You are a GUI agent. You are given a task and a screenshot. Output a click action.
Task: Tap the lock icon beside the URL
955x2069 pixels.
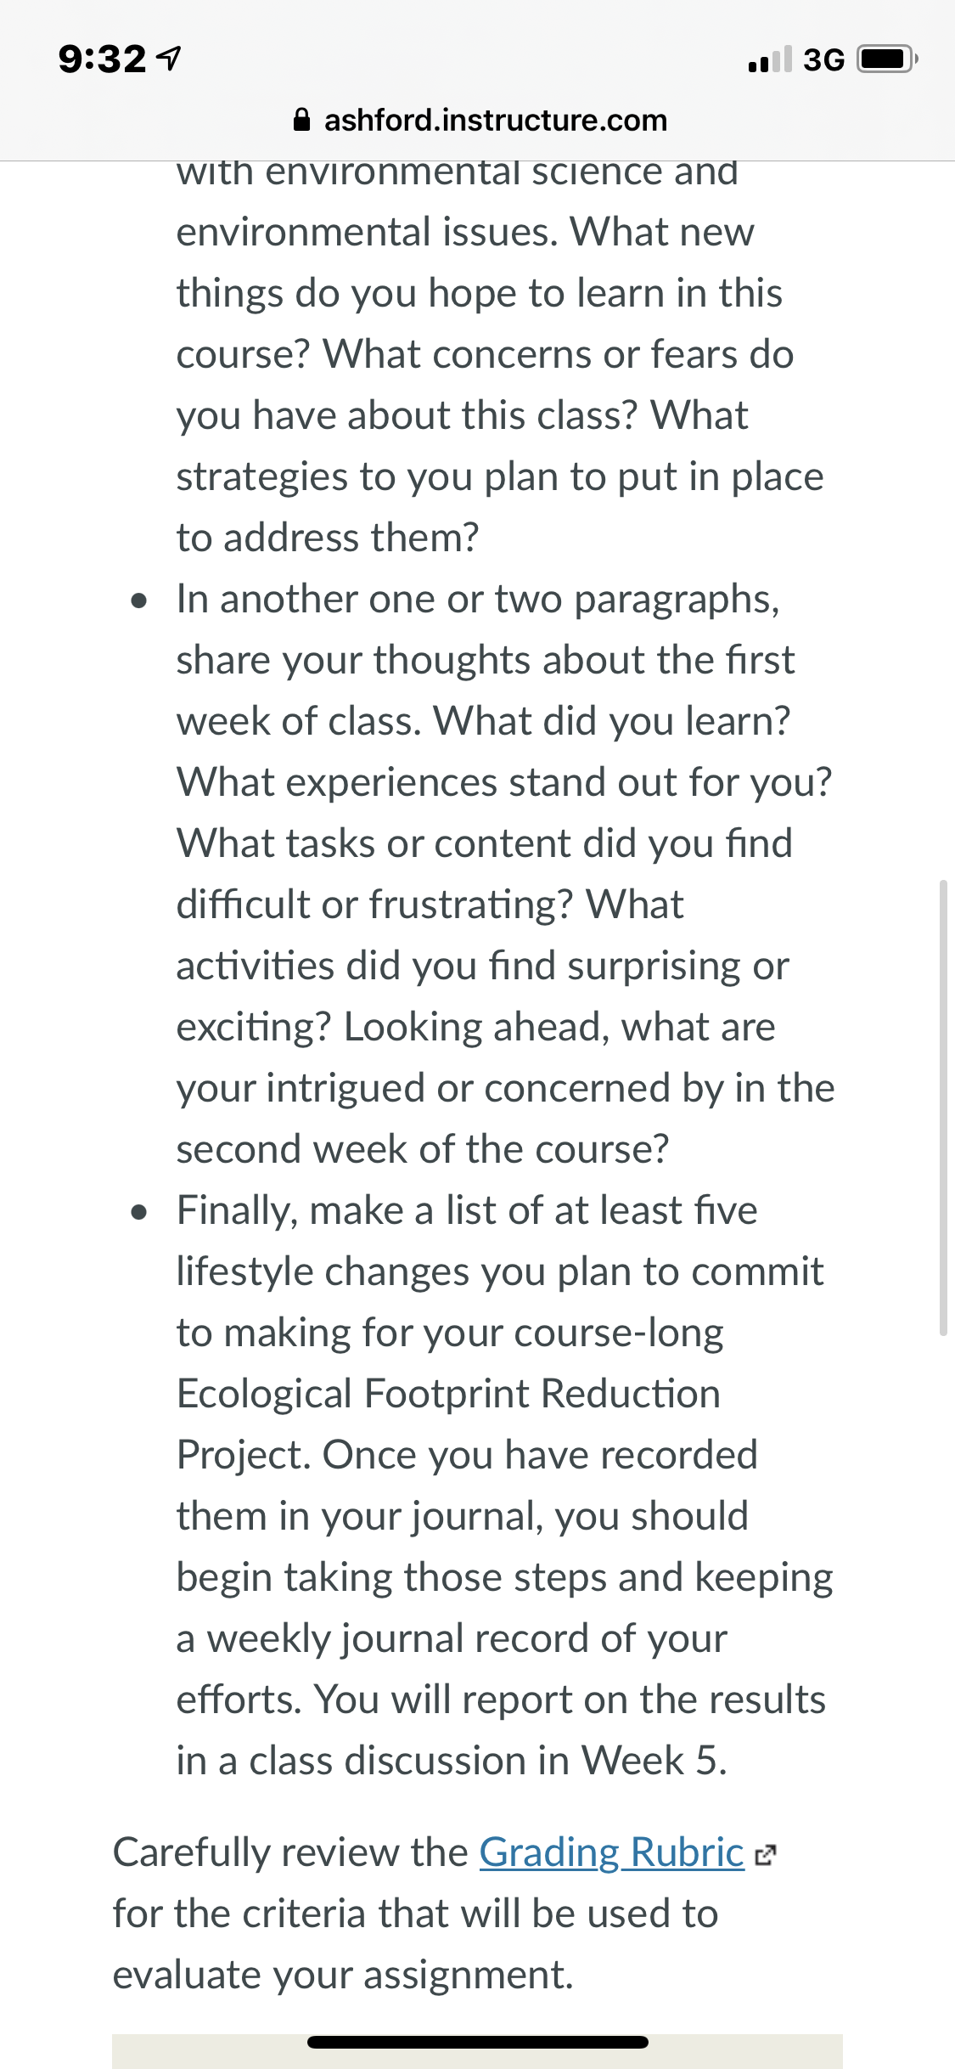coord(301,120)
